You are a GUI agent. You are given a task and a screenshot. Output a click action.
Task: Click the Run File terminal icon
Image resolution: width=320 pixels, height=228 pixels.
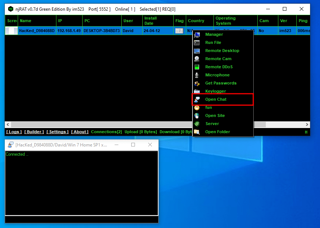point(197,43)
